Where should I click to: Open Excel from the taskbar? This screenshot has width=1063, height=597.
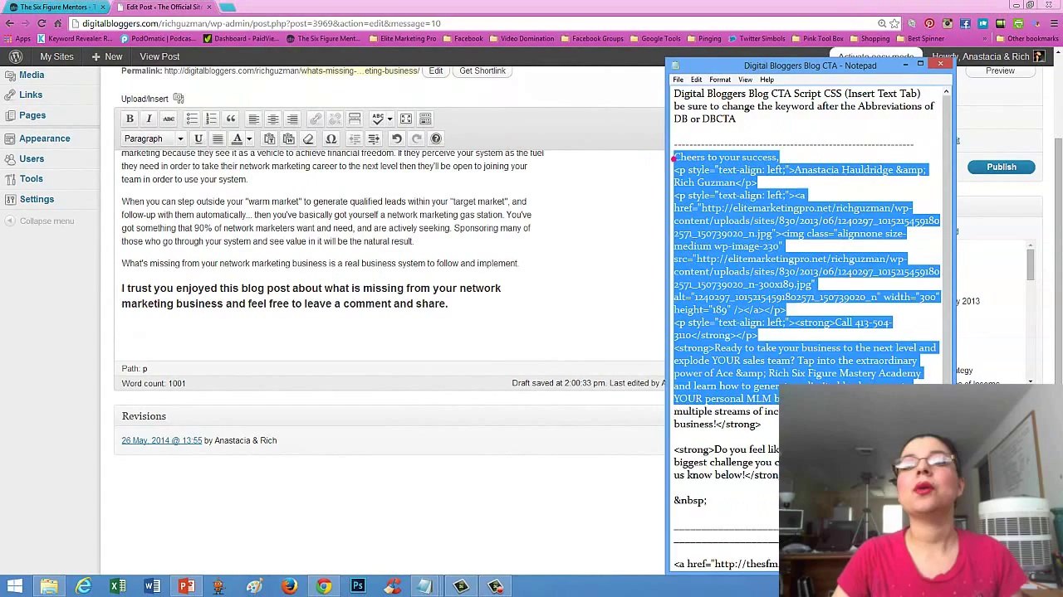pos(118,586)
